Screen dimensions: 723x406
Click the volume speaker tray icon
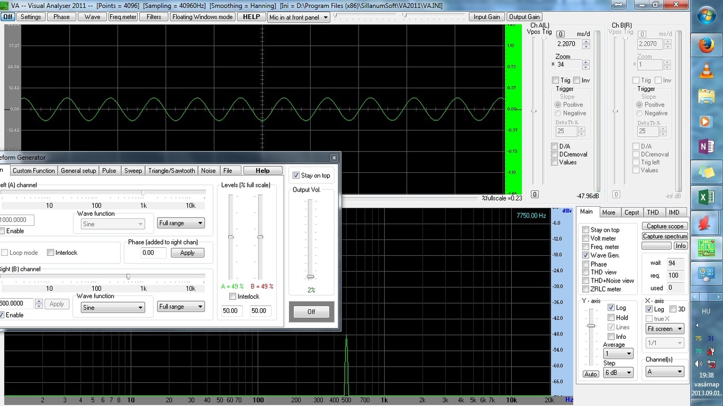[698, 364]
